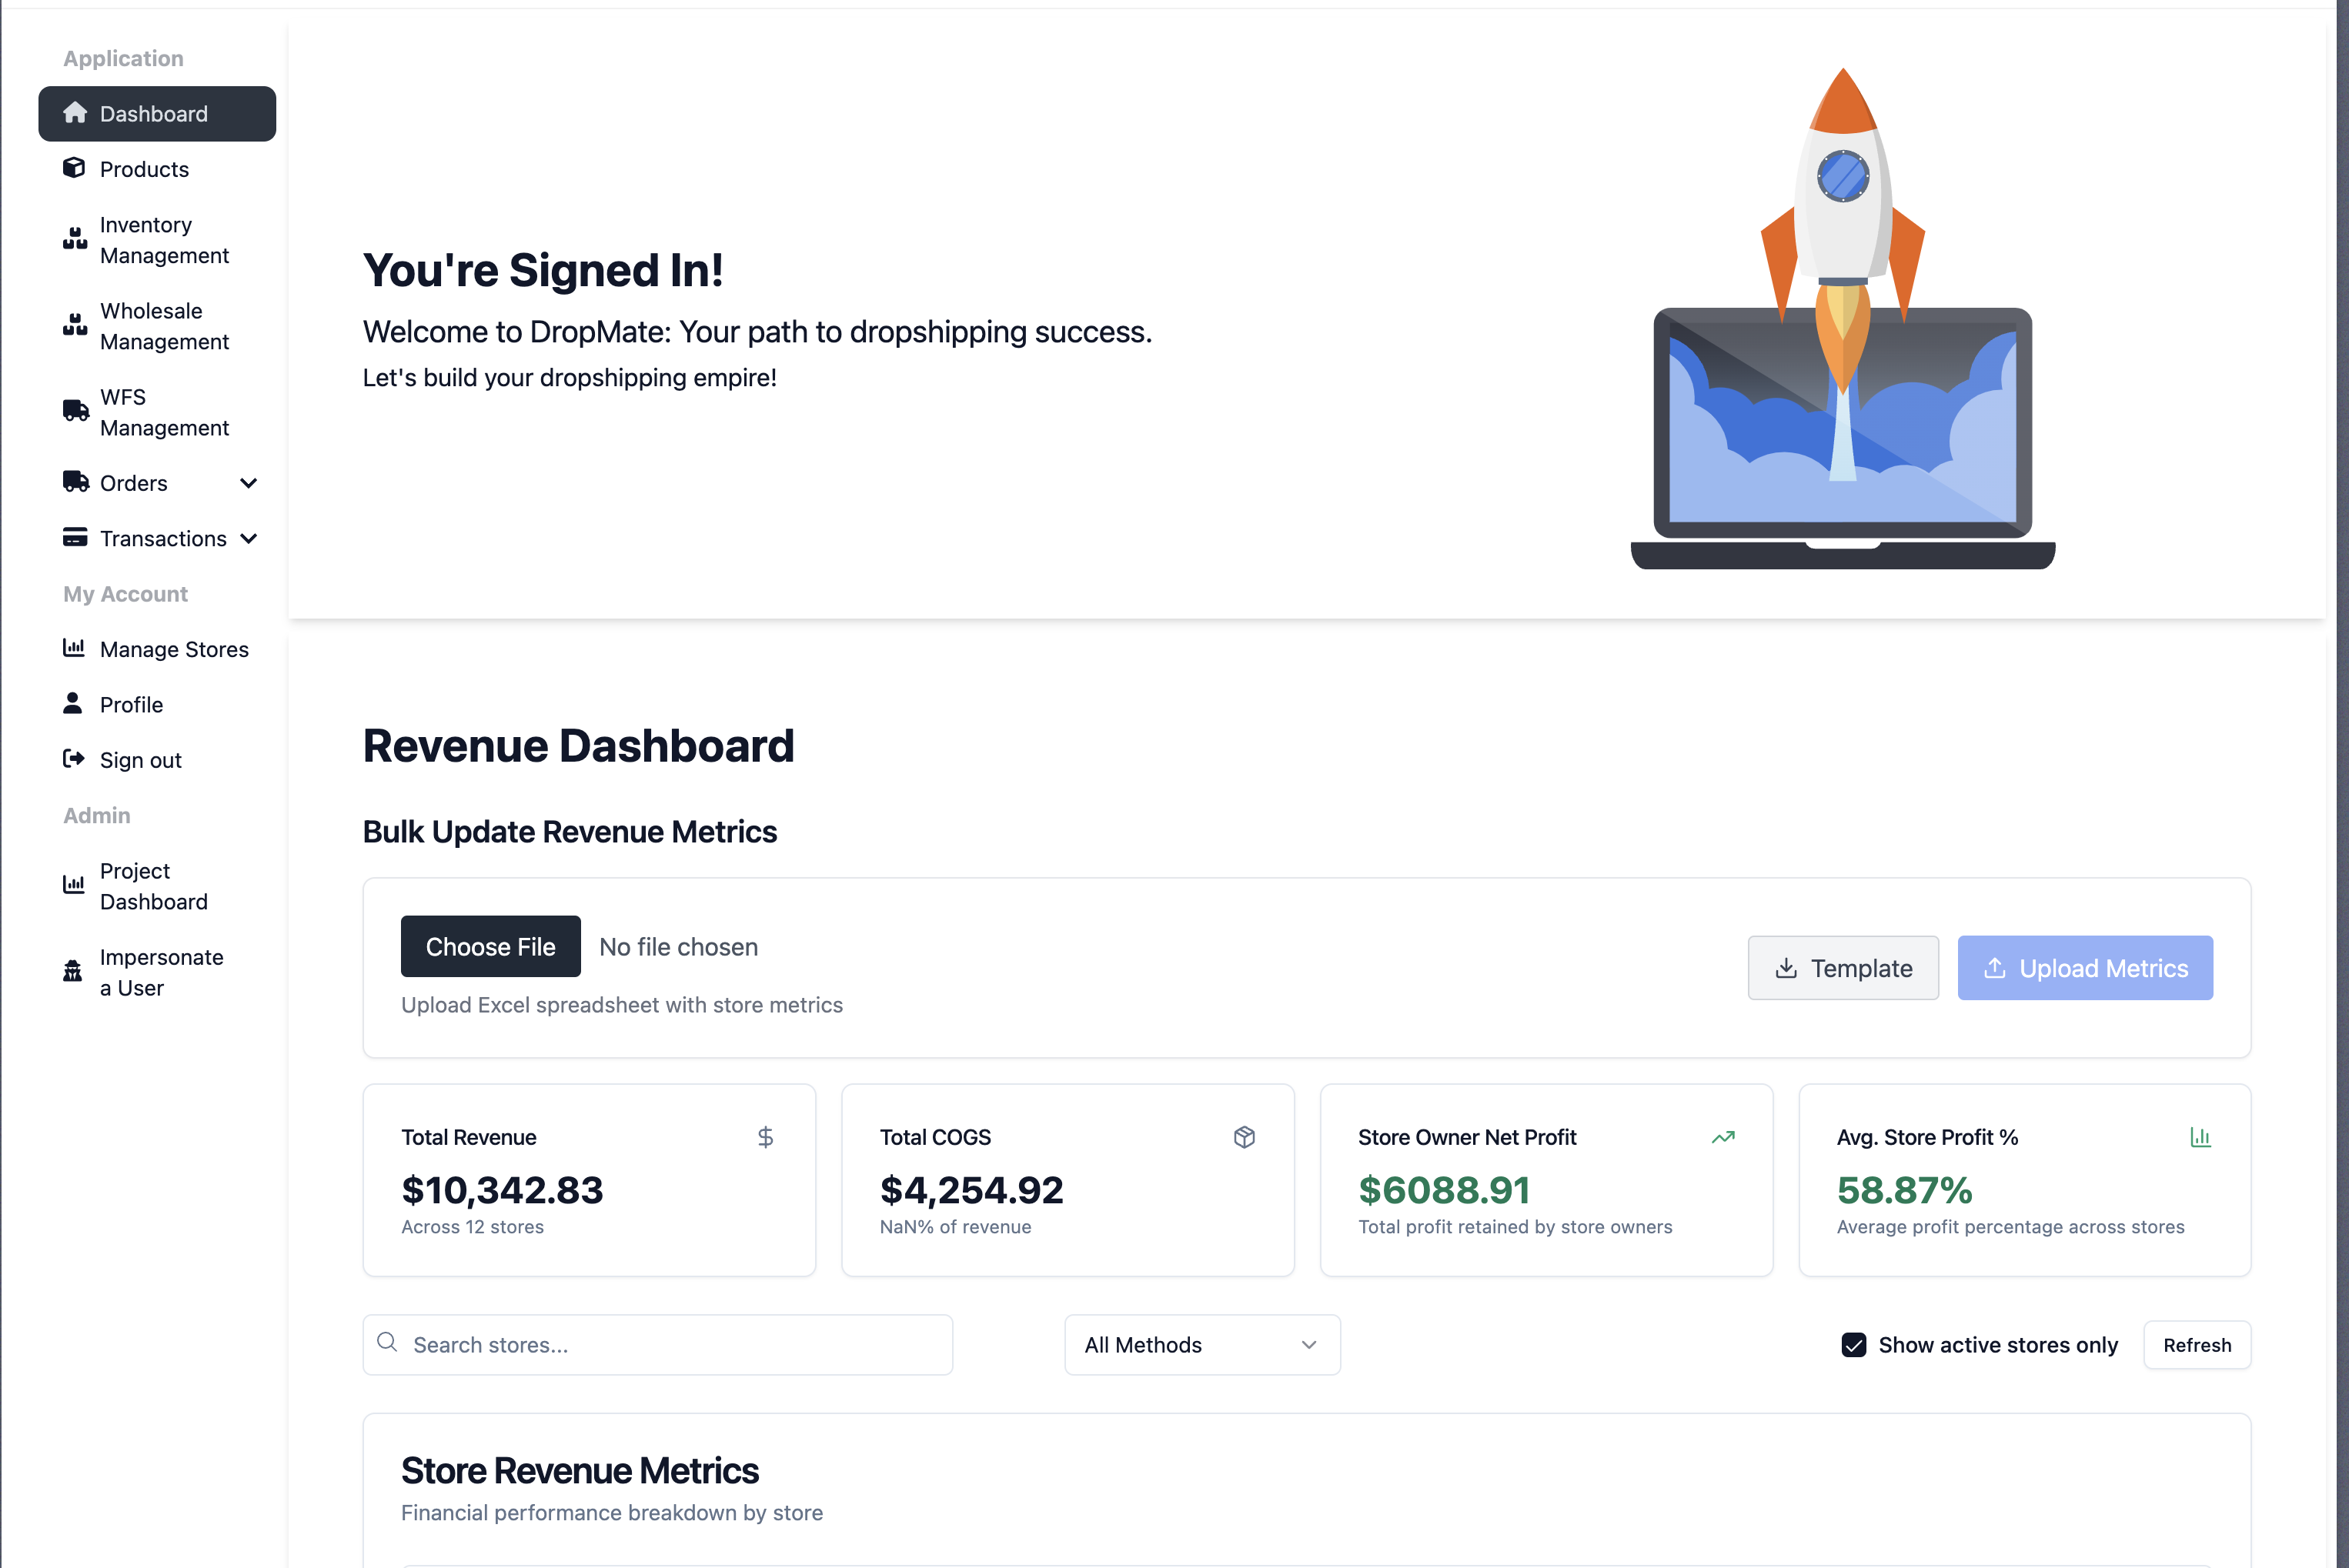Click the "Across 12 stores" caption
This screenshot has width=2349, height=1568.
coord(473,1227)
